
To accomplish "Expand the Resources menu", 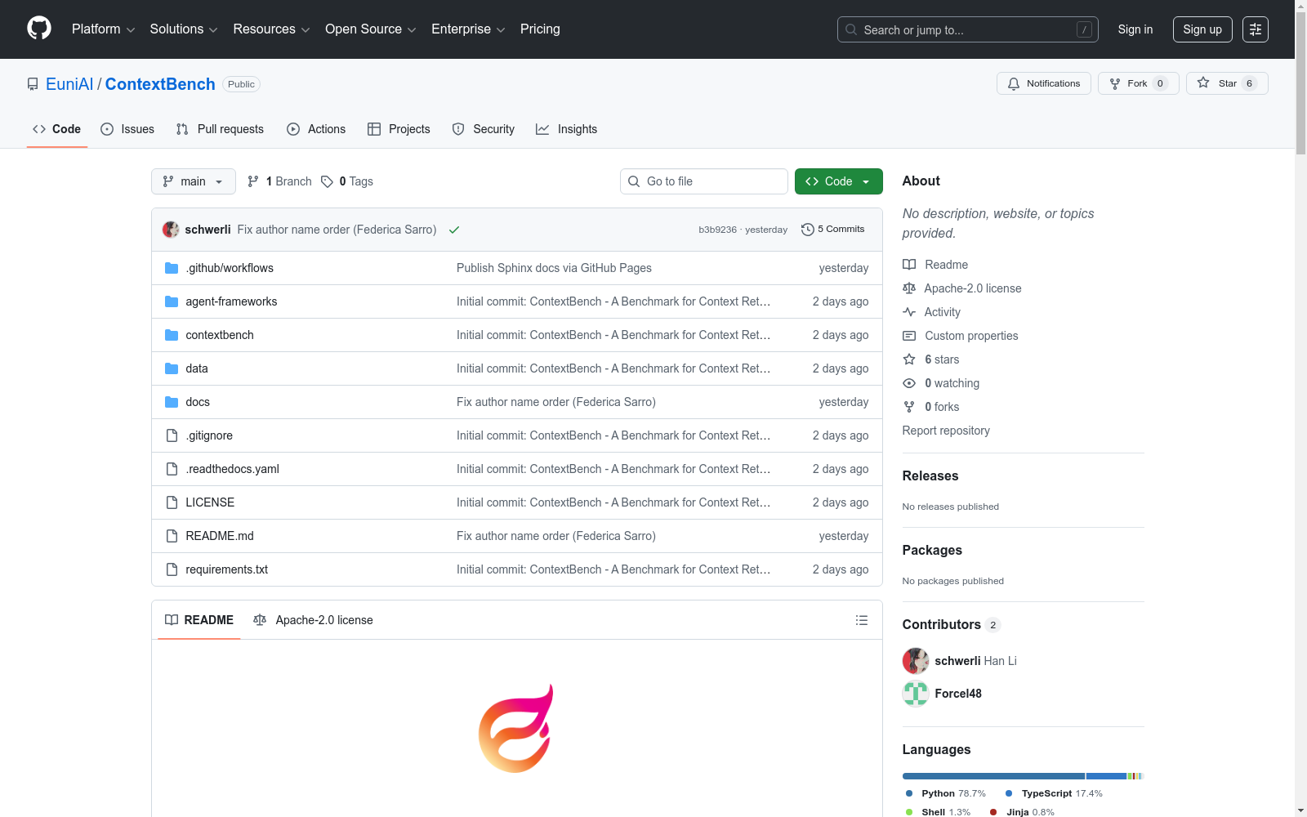I will point(271,29).
